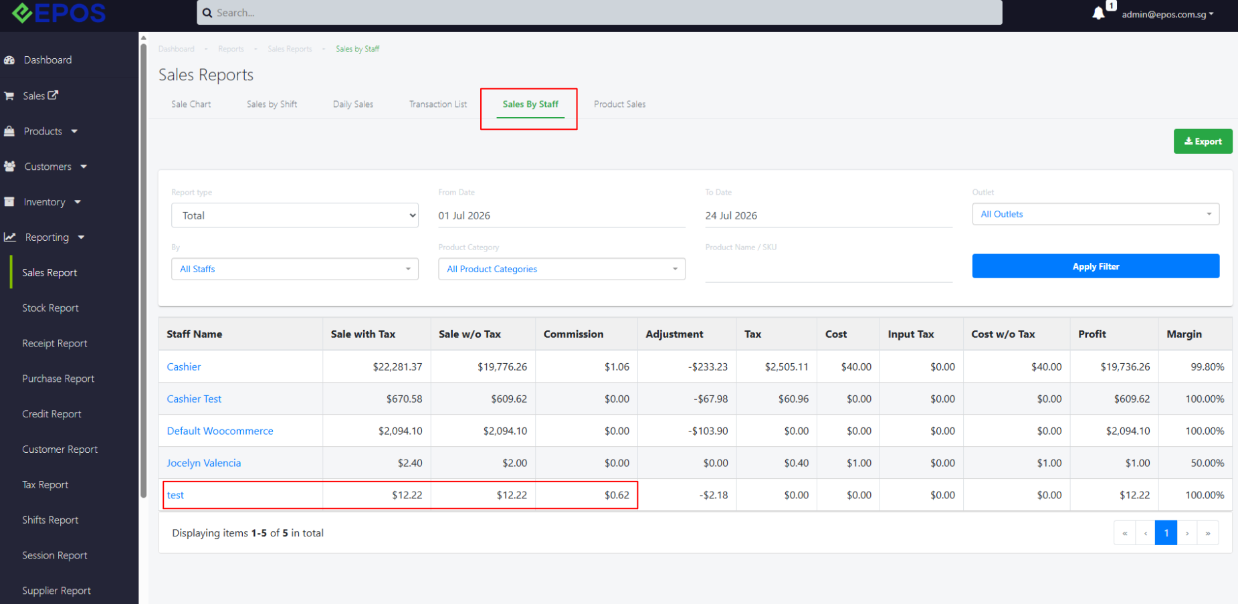Click the Products bag icon in sidebar

pos(9,131)
